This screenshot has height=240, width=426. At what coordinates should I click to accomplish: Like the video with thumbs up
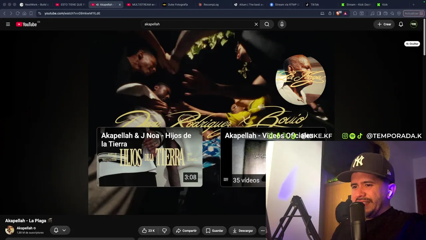pos(148,231)
